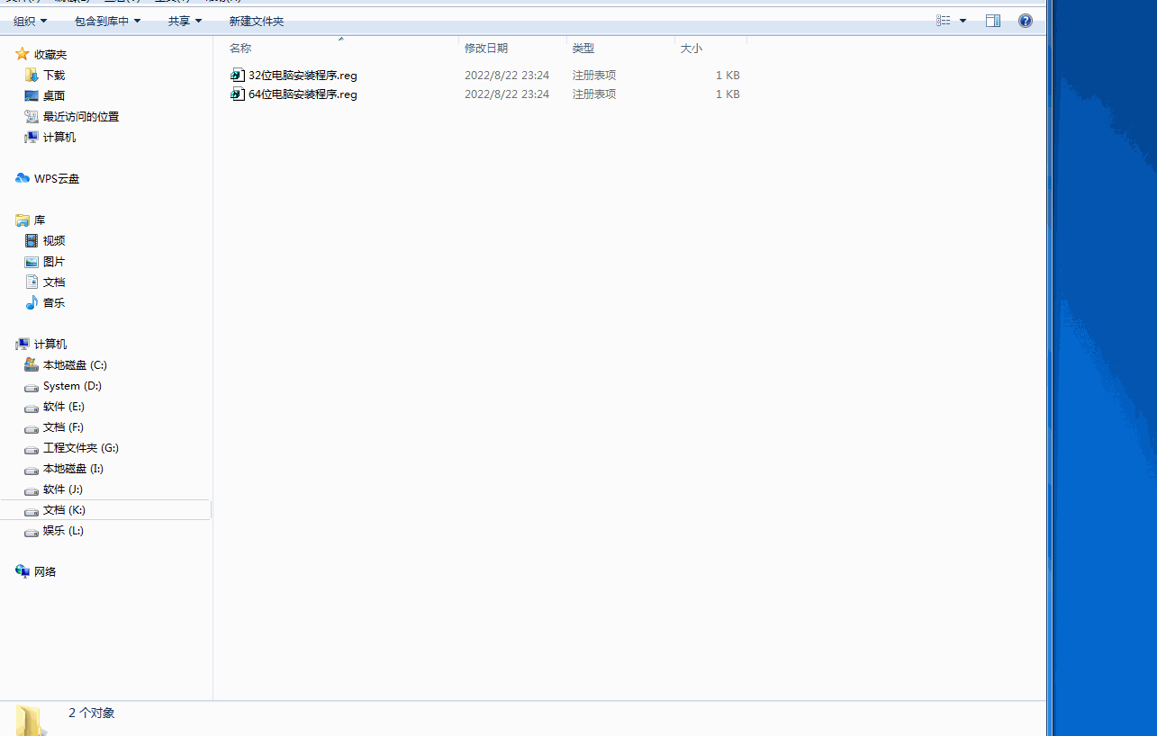The image size is (1157, 736).
Task: Select the 库 libraries node
Action: tap(31, 220)
